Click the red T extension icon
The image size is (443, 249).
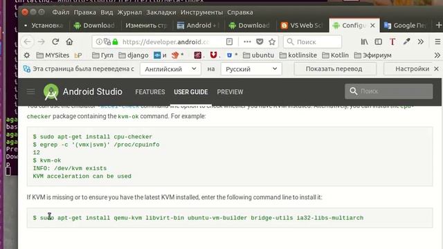point(392,41)
